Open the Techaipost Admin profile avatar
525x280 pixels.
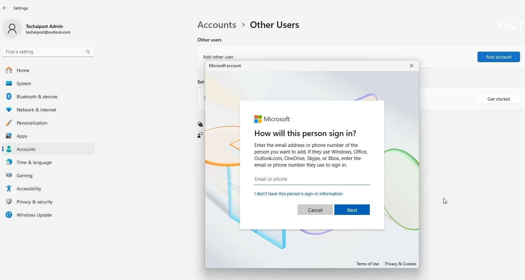pyautogui.click(x=12, y=29)
